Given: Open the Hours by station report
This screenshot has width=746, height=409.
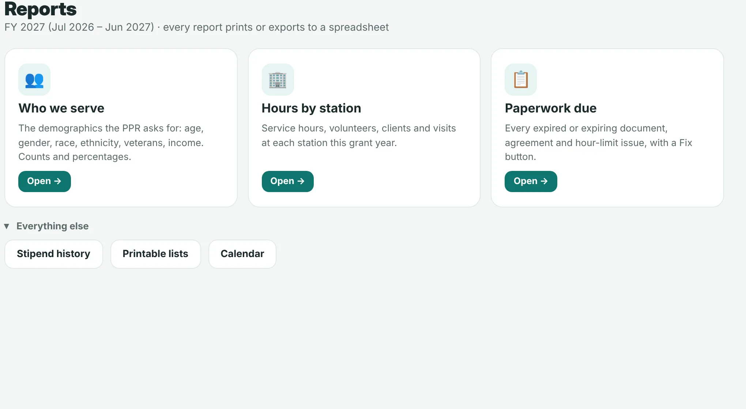Looking at the screenshot, I should [288, 181].
